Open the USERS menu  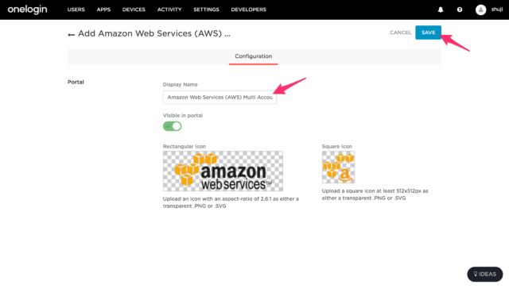click(76, 10)
